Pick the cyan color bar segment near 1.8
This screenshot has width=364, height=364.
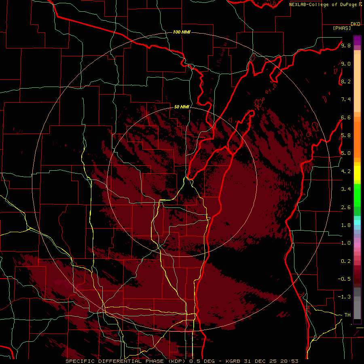click(x=357, y=222)
